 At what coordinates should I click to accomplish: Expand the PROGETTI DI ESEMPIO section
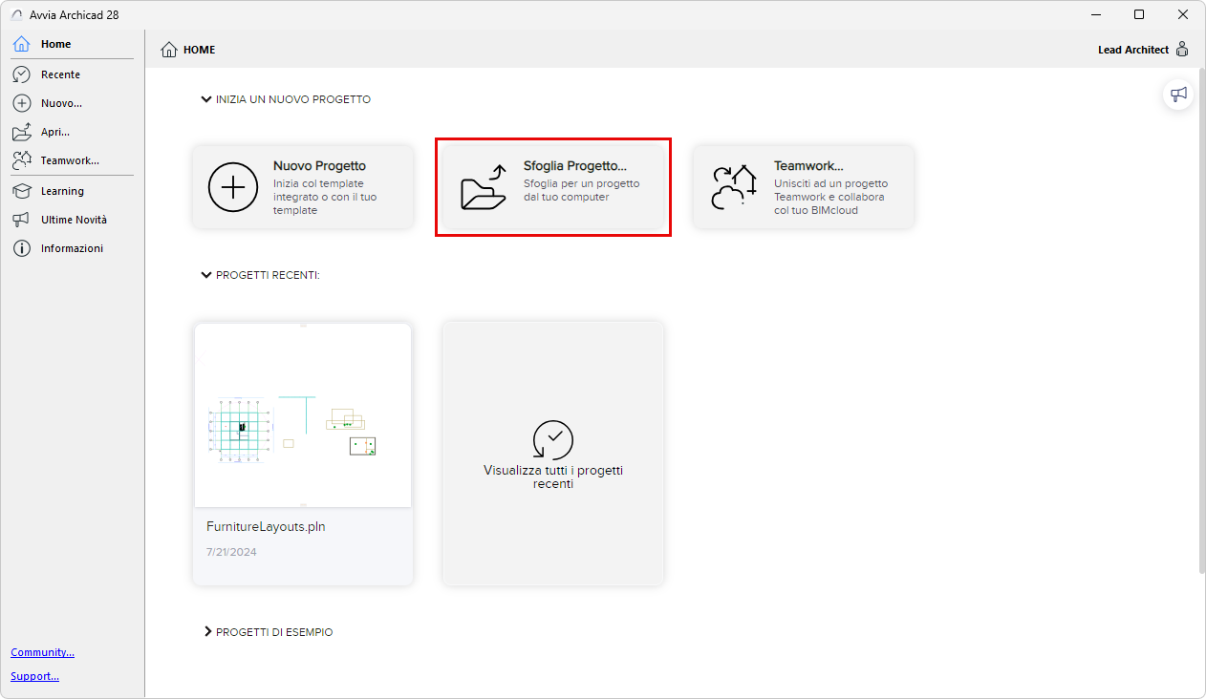pyautogui.click(x=206, y=632)
